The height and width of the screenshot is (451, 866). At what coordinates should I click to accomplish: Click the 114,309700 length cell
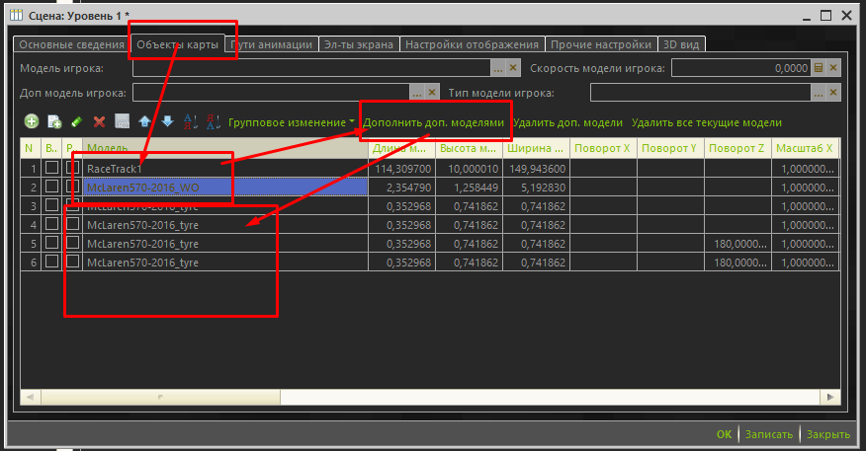pyautogui.click(x=401, y=168)
